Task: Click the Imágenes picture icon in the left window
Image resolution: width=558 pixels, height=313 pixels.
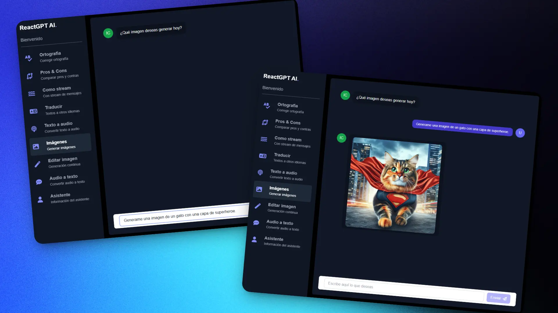Action: tap(36, 147)
